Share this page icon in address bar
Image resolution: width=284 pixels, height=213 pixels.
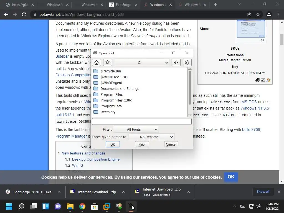tap(249, 14)
